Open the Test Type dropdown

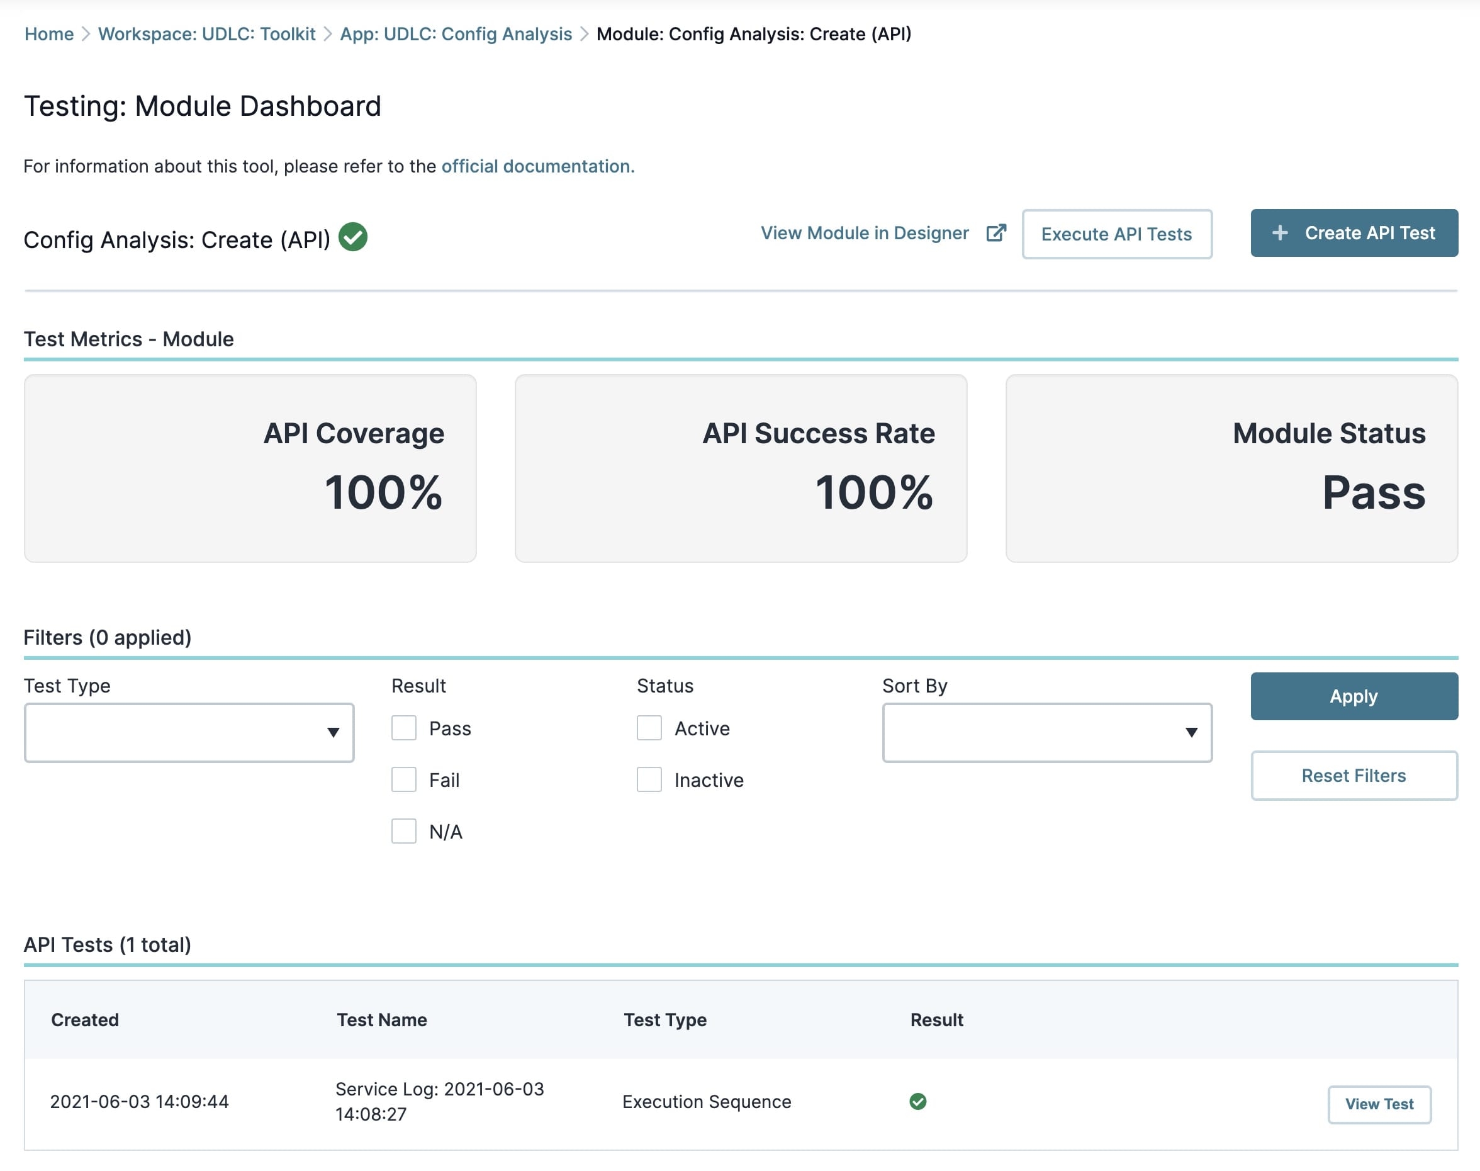click(x=189, y=732)
